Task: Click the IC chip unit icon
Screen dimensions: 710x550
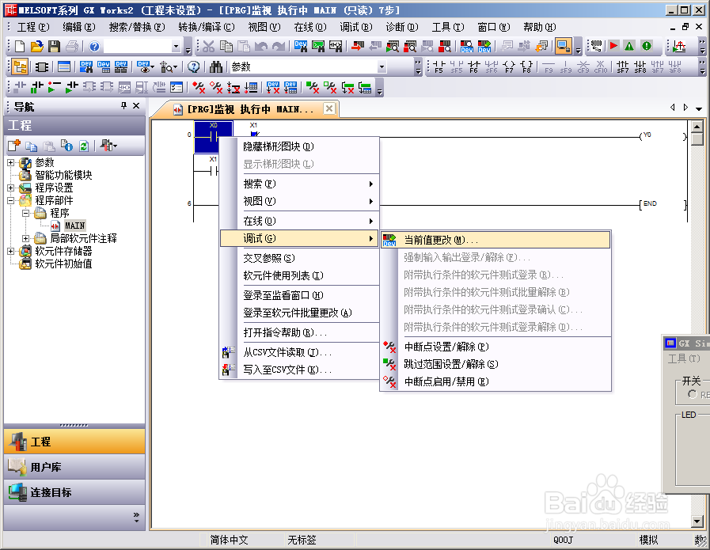Action: pyautogui.click(x=42, y=67)
